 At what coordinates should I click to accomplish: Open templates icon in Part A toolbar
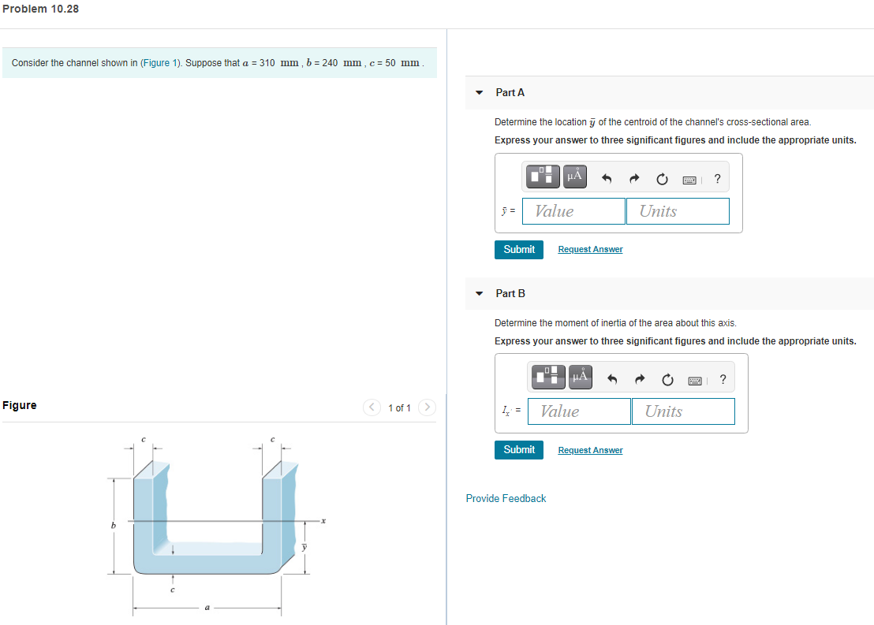(x=543, y=177)
